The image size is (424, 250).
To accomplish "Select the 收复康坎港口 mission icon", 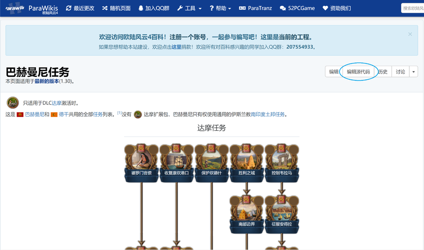I will (x=176, y=163).
